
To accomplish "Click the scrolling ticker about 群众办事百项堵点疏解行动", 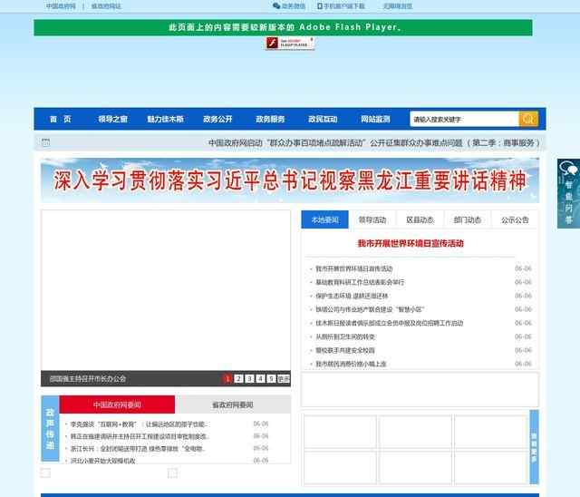I will (374, 143).
